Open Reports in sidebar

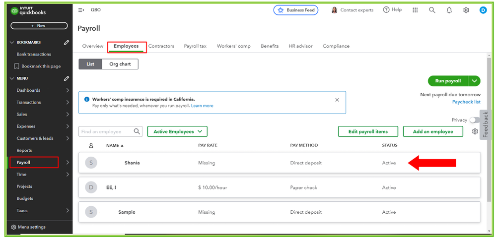coord(24,150)
